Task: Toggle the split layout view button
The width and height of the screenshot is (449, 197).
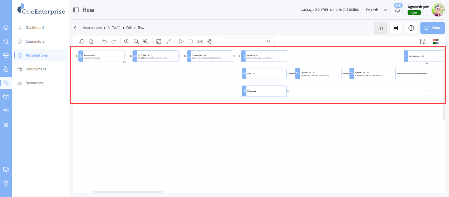Action: [x=396, y=28]
